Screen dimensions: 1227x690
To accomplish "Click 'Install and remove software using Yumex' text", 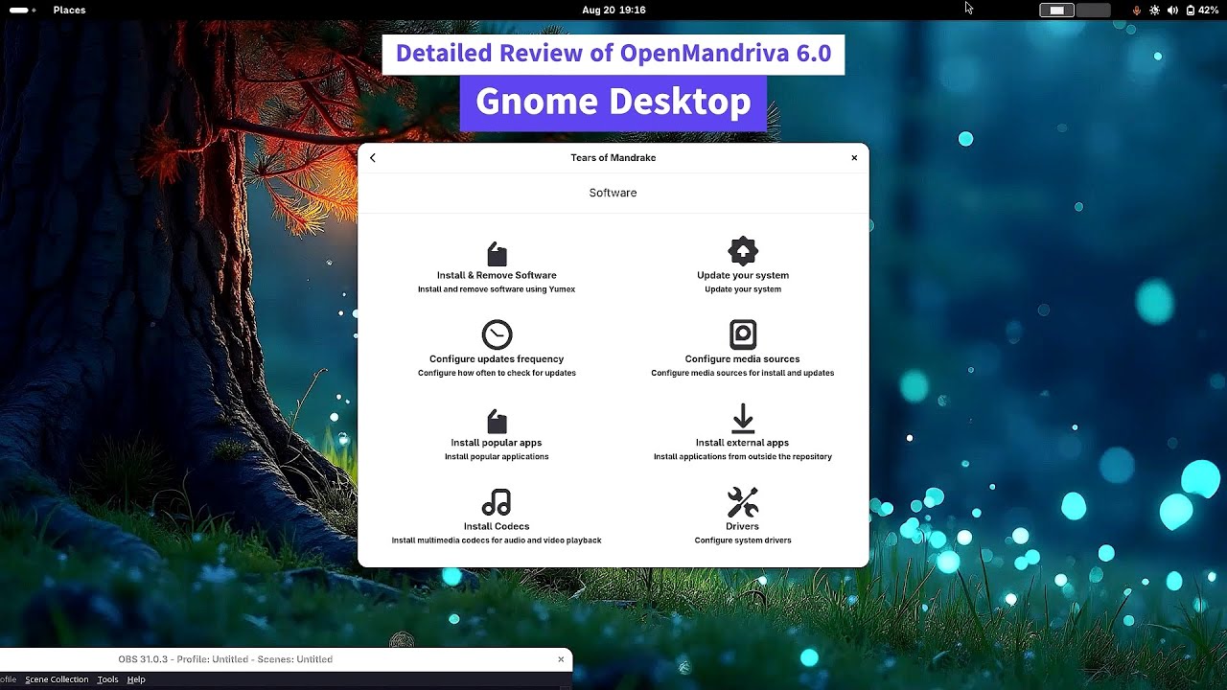I will pyautogui.click(x=497, y=289).
